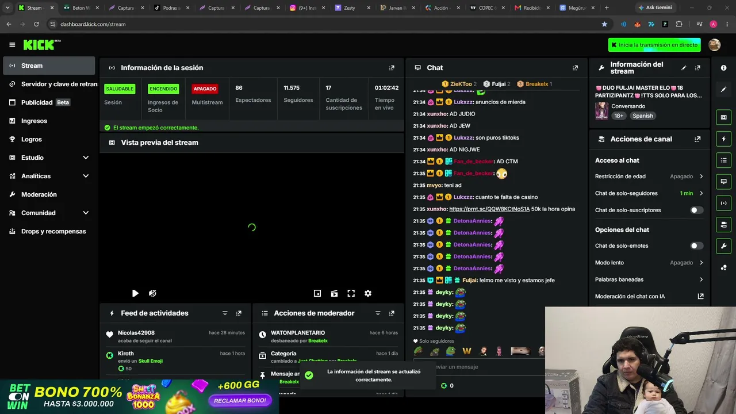
Task: Toggle the moderator actions list icon in right toolbar
Action: [723, 160]
